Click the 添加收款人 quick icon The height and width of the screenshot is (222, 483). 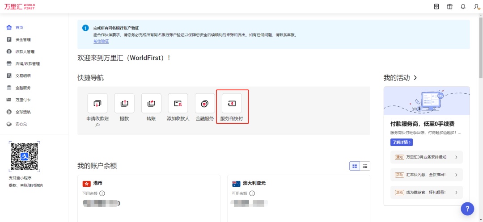[178, 103]
